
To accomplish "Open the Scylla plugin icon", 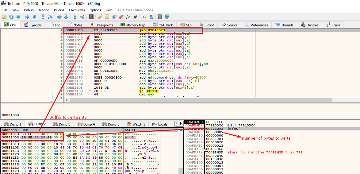I will [x=91, y=17].
